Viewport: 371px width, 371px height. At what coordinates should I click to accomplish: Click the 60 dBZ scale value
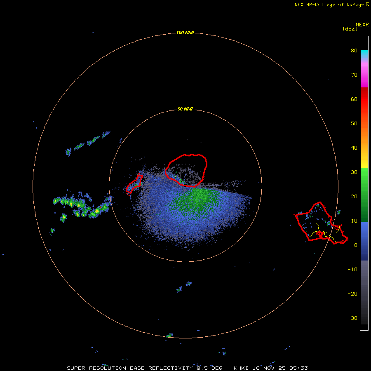pos(354,99)
